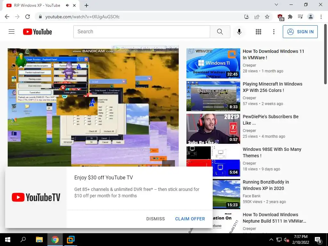The width and height of the screenshot is (328, 246).
Task: Open 'PewDiePie's Subscribers Be Like' title
Action: pos(270,120)
